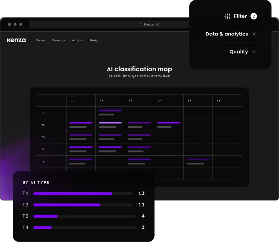Click the Kenza logo
Screen dimensions: 279x242
(16, 40)
